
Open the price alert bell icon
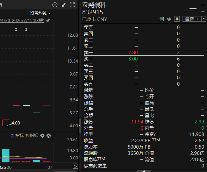coord(177,19)
